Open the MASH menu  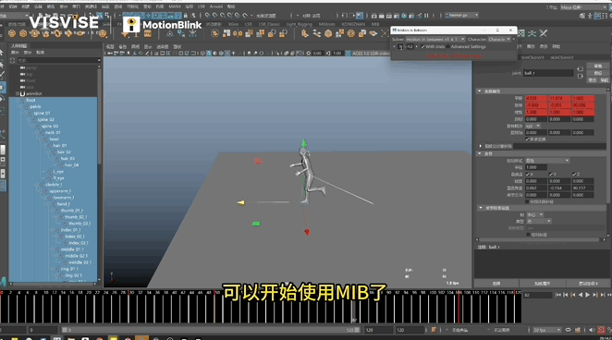click(175, 6)
